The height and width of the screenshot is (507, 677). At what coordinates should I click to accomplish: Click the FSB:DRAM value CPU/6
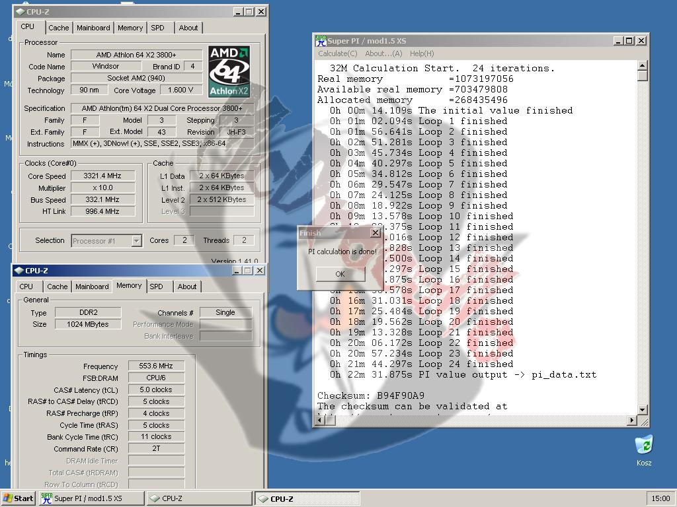click(x=156, y=378)
